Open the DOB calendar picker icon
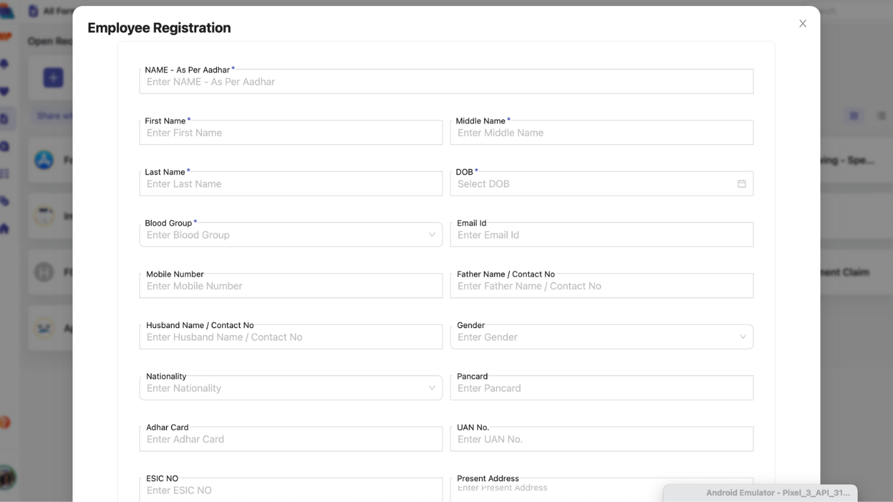 741,184
